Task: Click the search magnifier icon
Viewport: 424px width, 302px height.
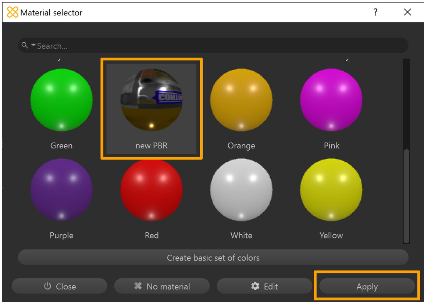Action: click(x=25, y=45)
